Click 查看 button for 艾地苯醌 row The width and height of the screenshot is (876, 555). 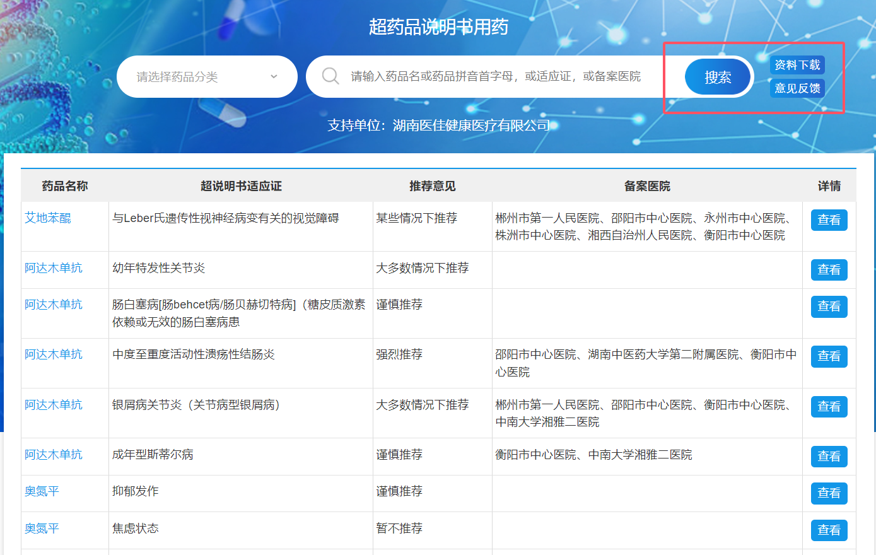pos(829,220)
